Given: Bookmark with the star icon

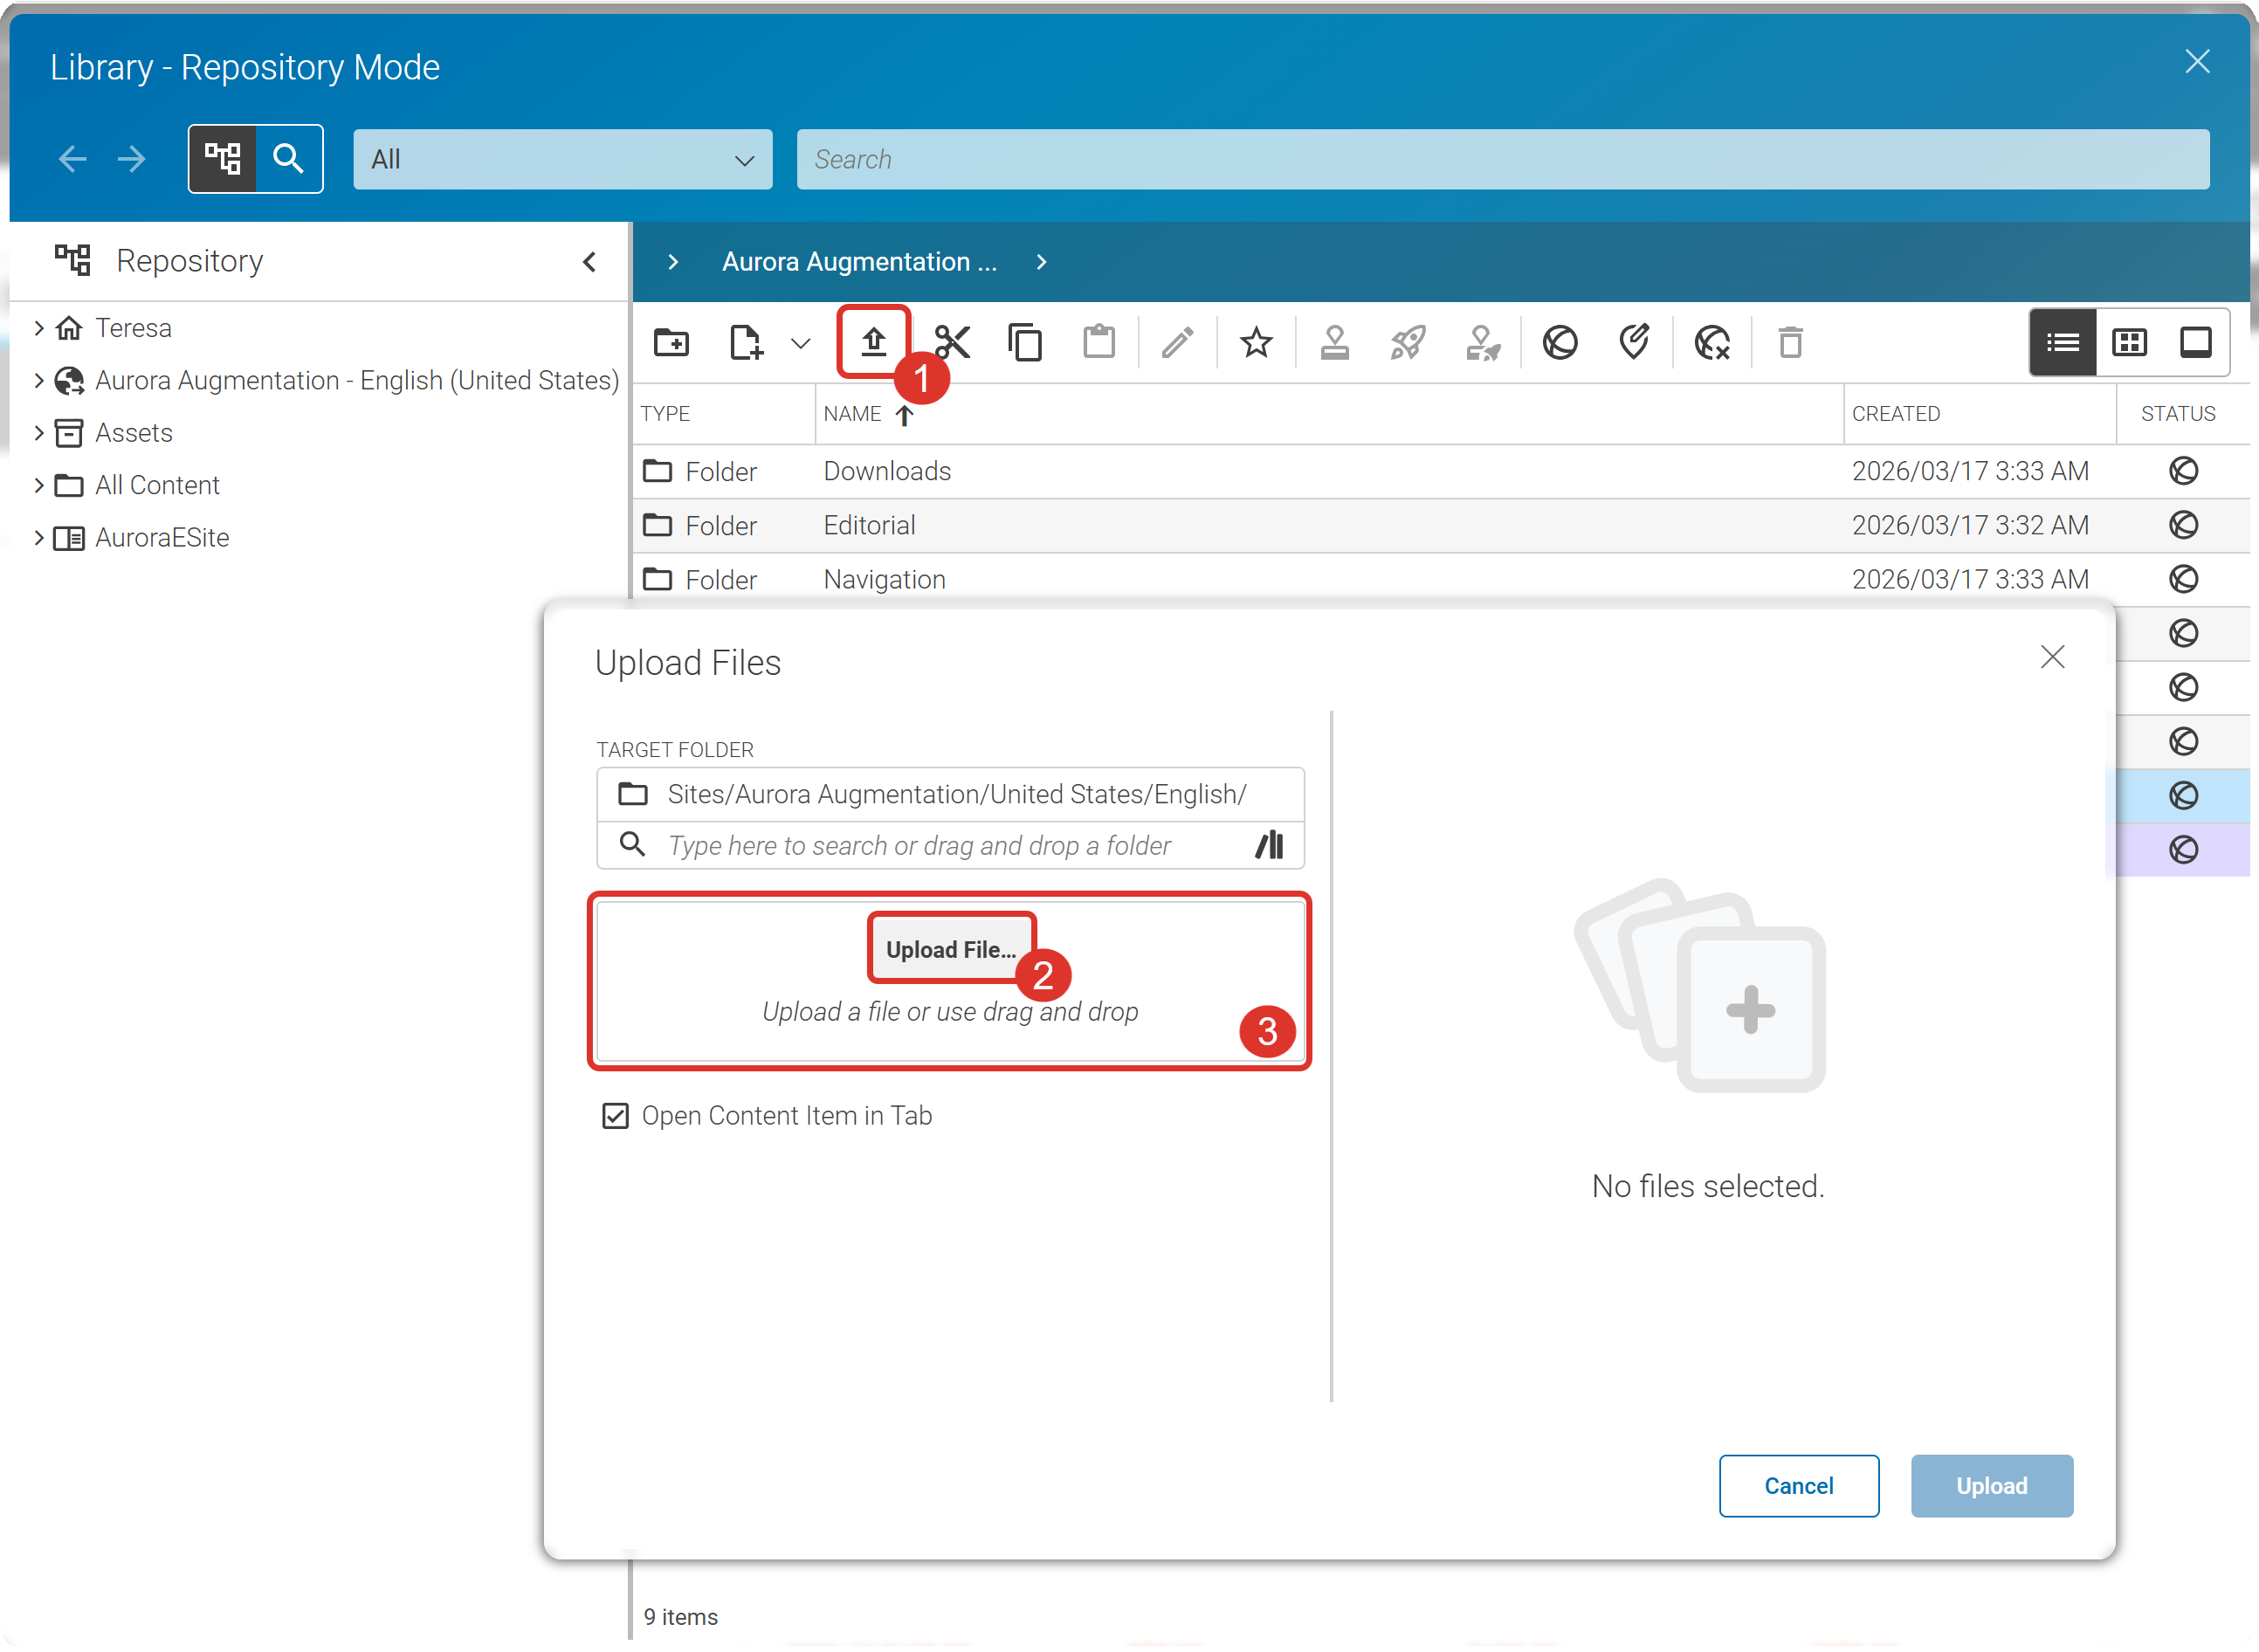Looking at the screenshot, I should 1255,343.
